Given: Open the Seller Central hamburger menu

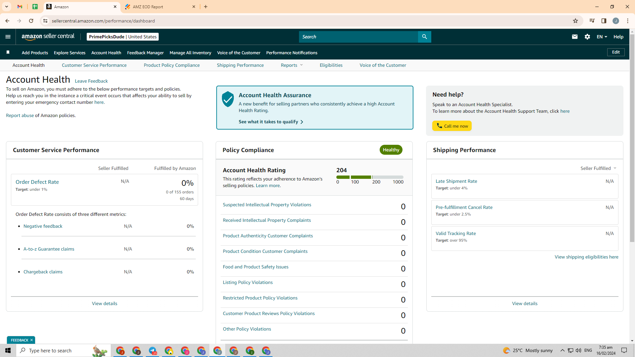Looking at the screenshot, I should tap(8, 37).
